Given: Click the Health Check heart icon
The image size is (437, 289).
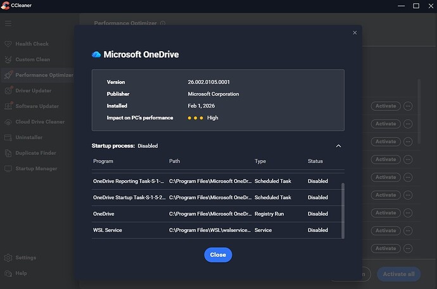Looking at the screenshot, I should [8, 44].
